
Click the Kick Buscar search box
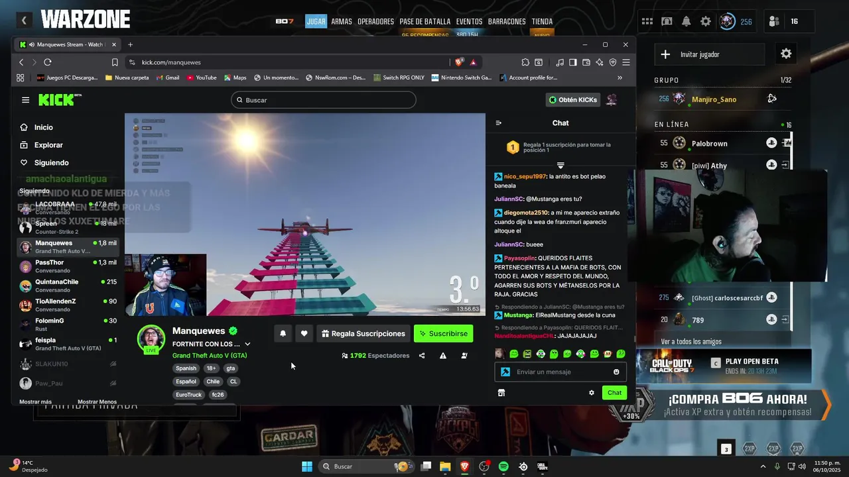pos(324,100)
